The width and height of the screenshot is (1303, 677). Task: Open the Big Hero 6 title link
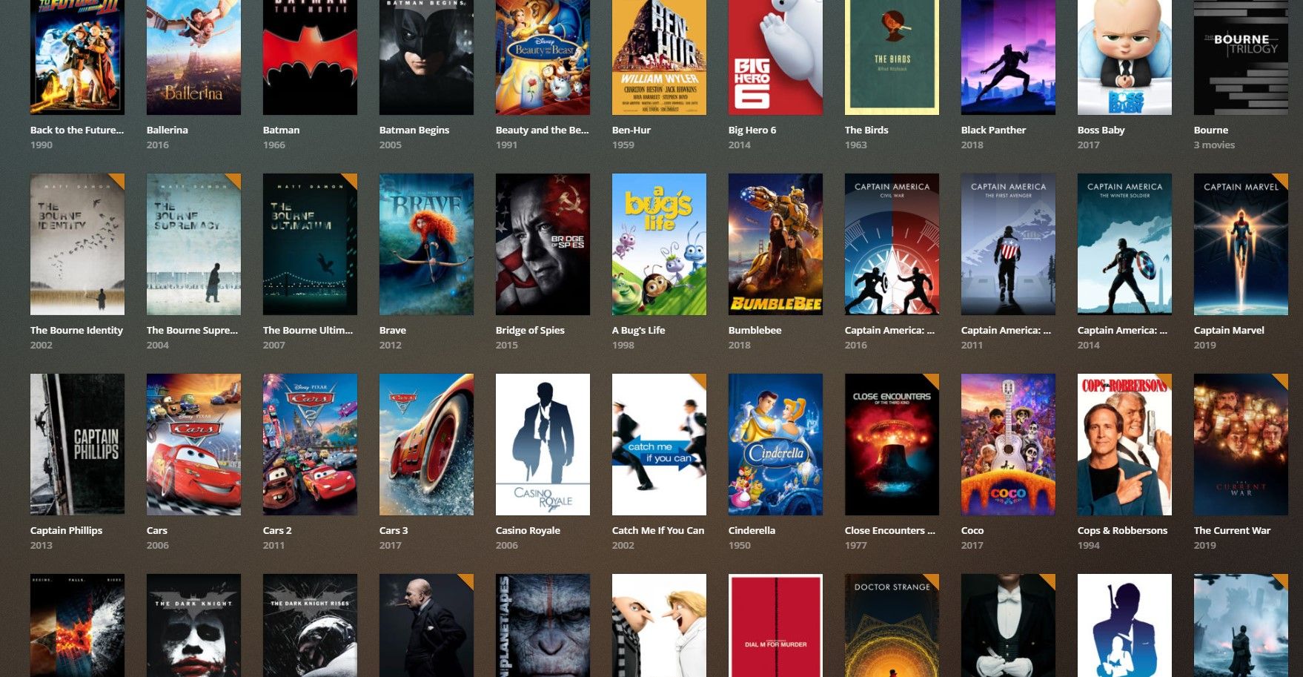click(x=752, y=130)
